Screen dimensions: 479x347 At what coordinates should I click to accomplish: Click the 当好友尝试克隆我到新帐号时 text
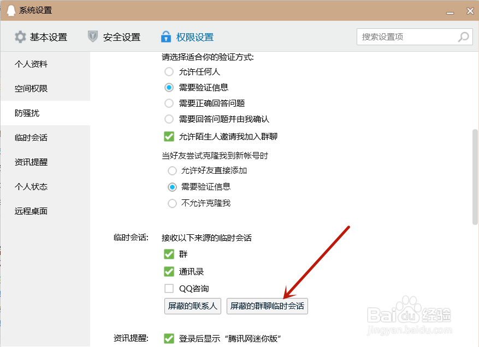215,156
